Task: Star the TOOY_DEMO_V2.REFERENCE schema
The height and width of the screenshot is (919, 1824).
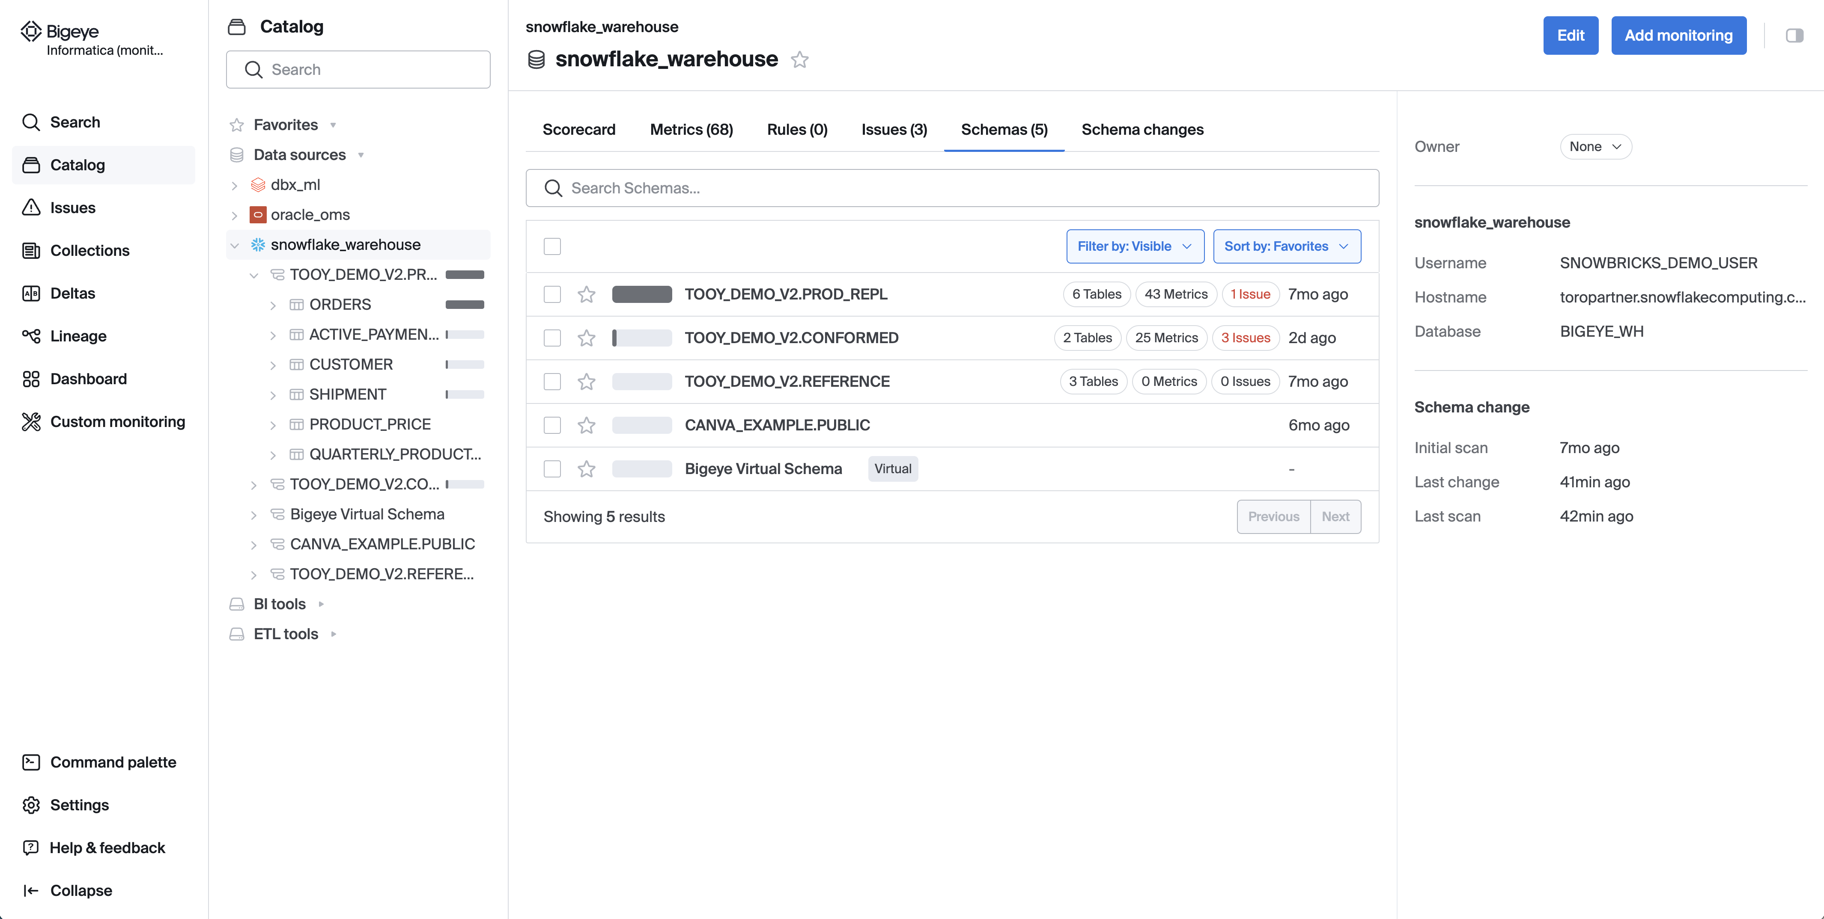Action: pos(586,381)
